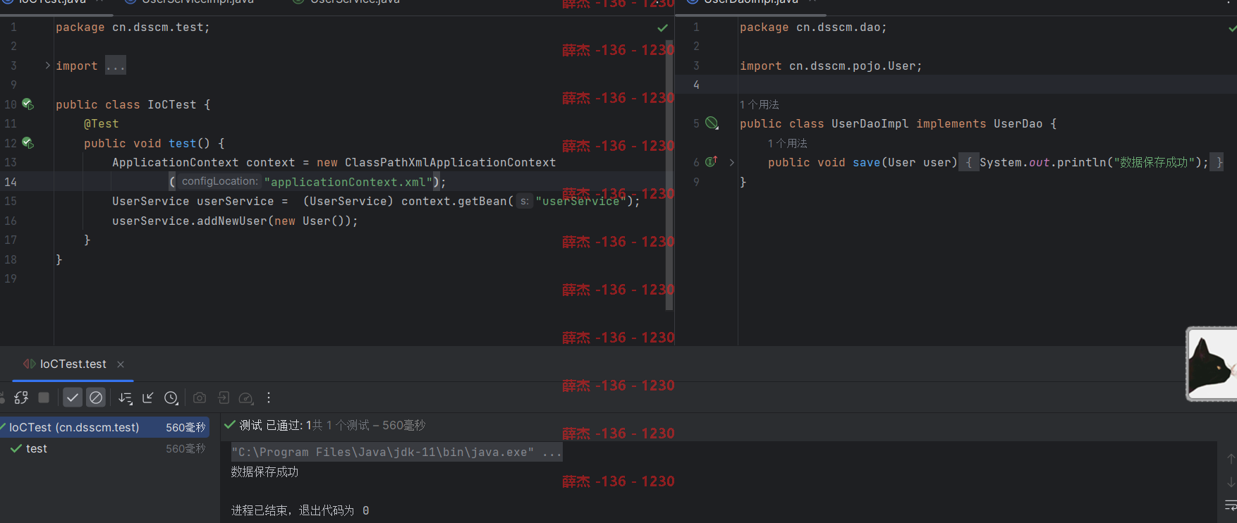Click the camera icon in test toolbar

click(200, 398)
